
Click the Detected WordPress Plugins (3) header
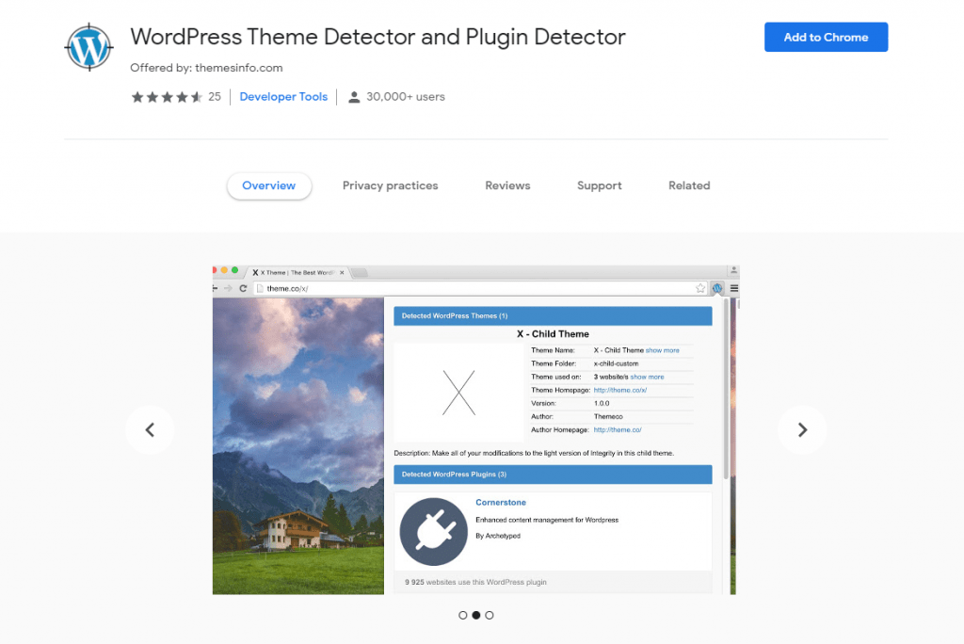[553, 475]
